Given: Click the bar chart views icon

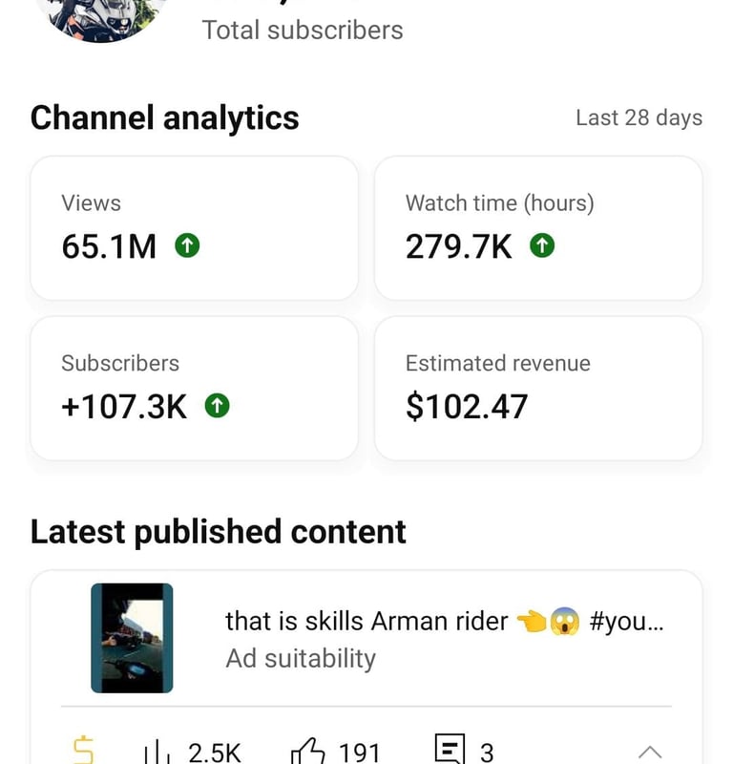Looking at the screenshot, I should coord(156,753).
